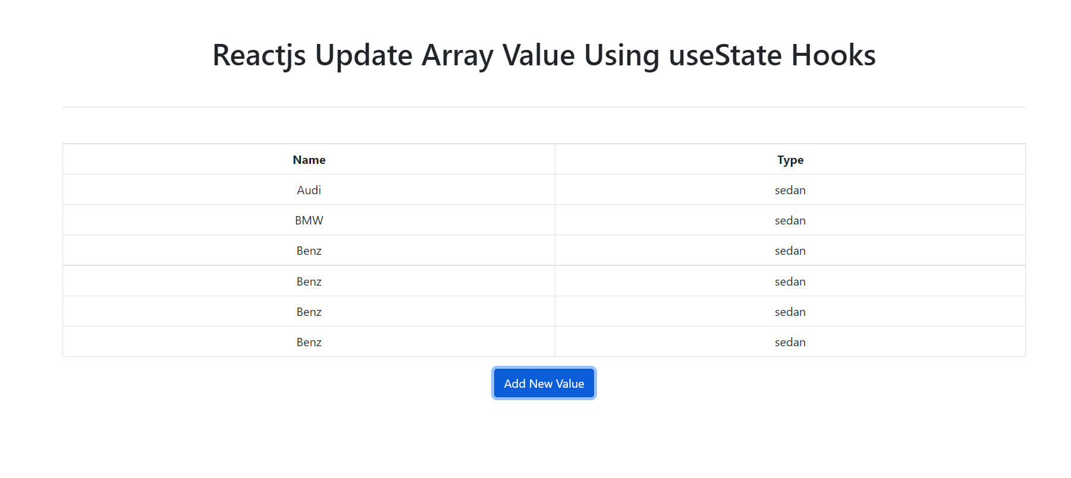Click the last Benz cell

click(308, 341)
